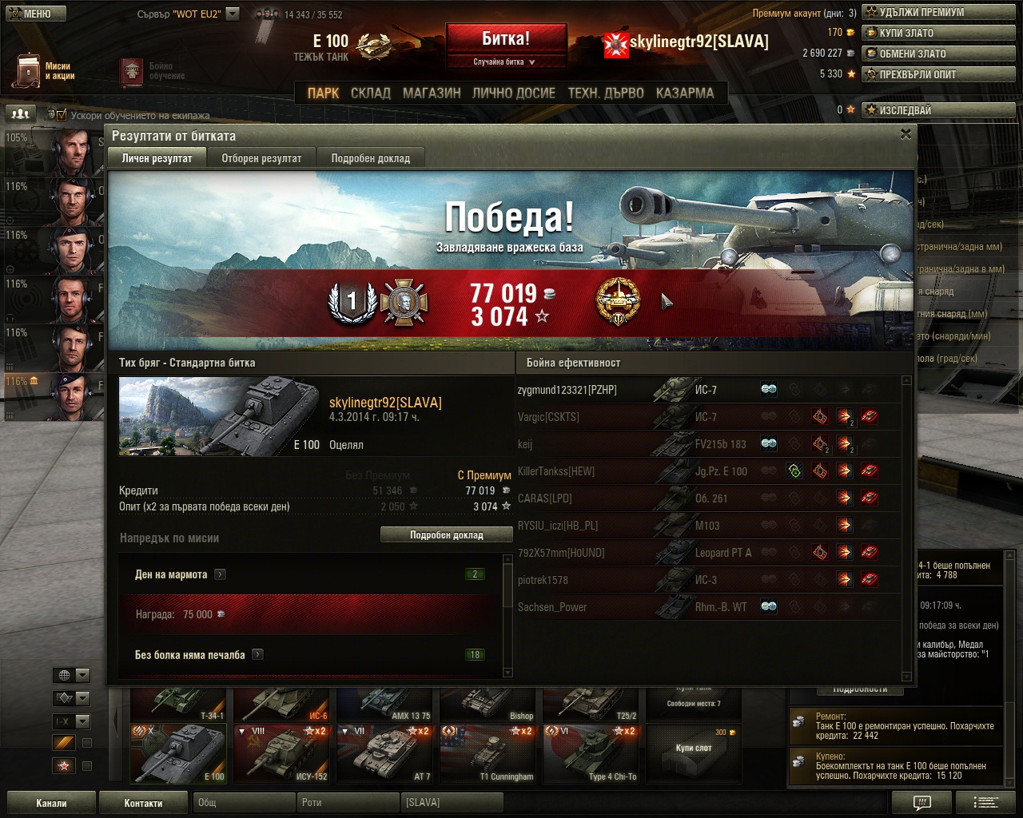Click the Detailed report button under credits

[x=446, y=535]
